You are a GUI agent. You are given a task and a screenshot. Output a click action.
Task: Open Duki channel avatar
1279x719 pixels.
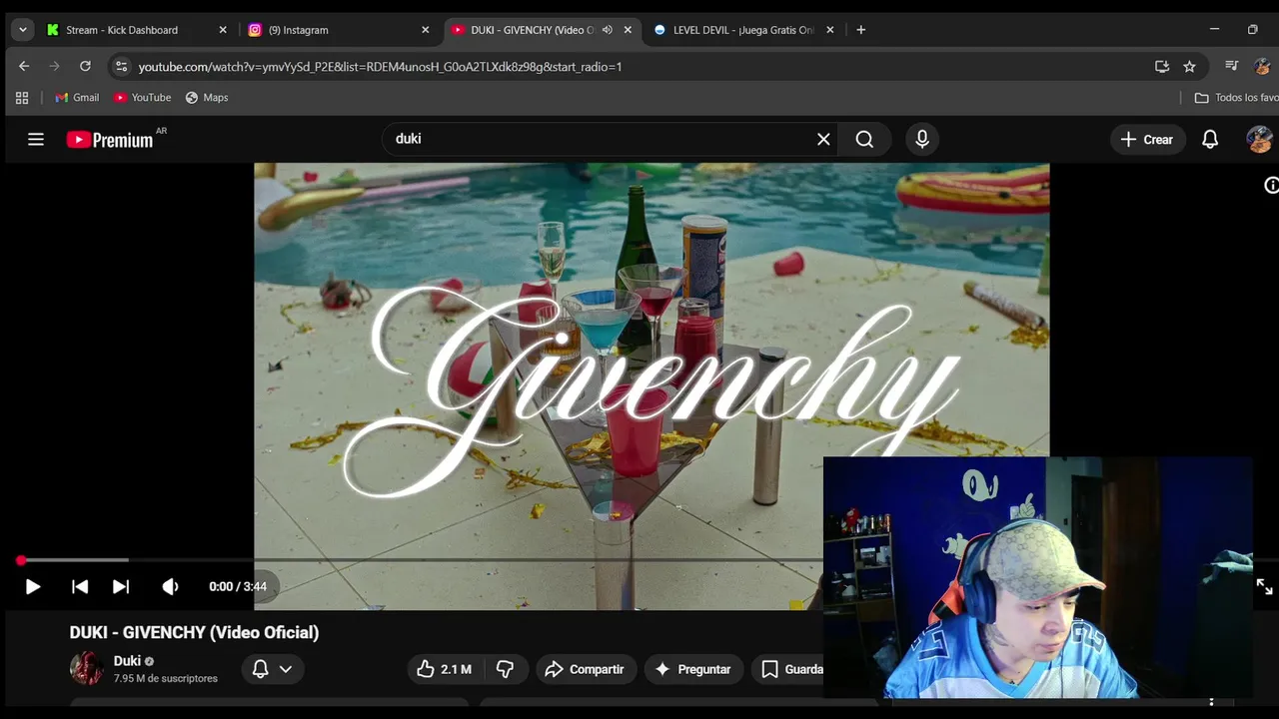click(x=86, y=668)
